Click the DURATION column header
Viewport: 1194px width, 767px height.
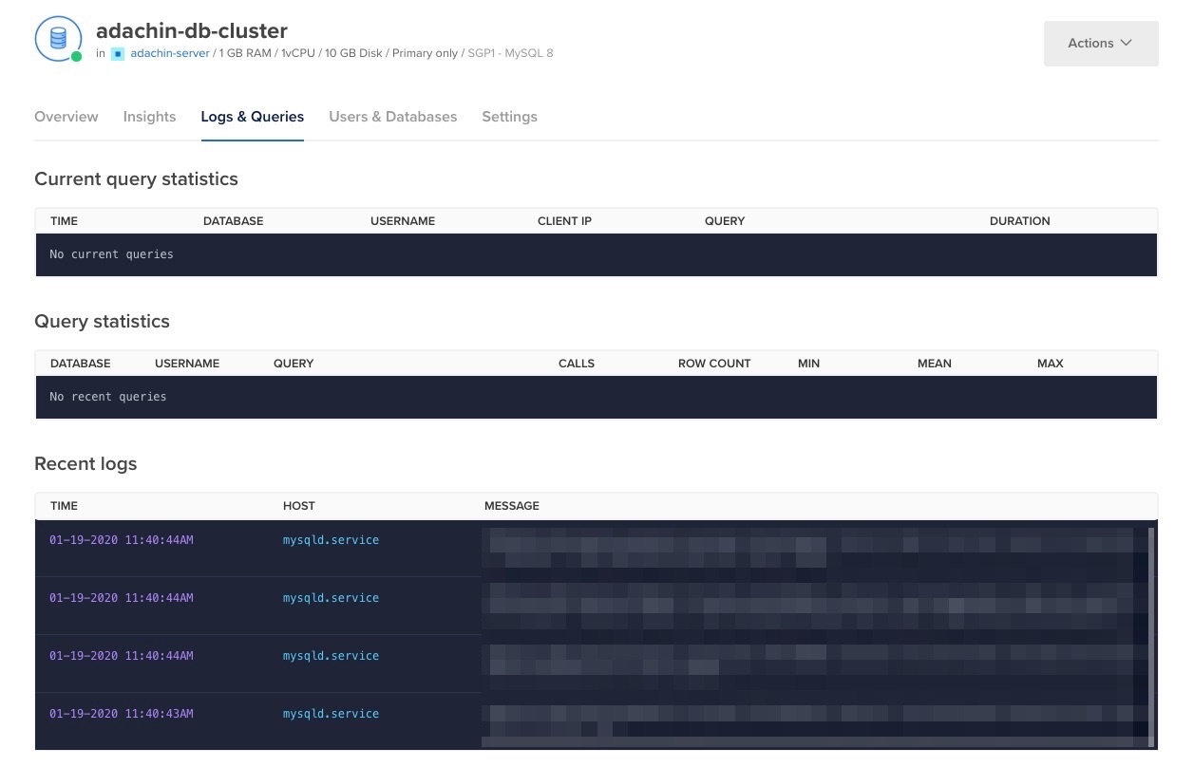1019,221
